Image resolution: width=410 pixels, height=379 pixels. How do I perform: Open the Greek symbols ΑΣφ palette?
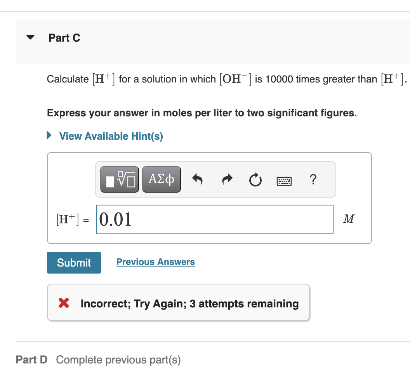coord(161,179)
